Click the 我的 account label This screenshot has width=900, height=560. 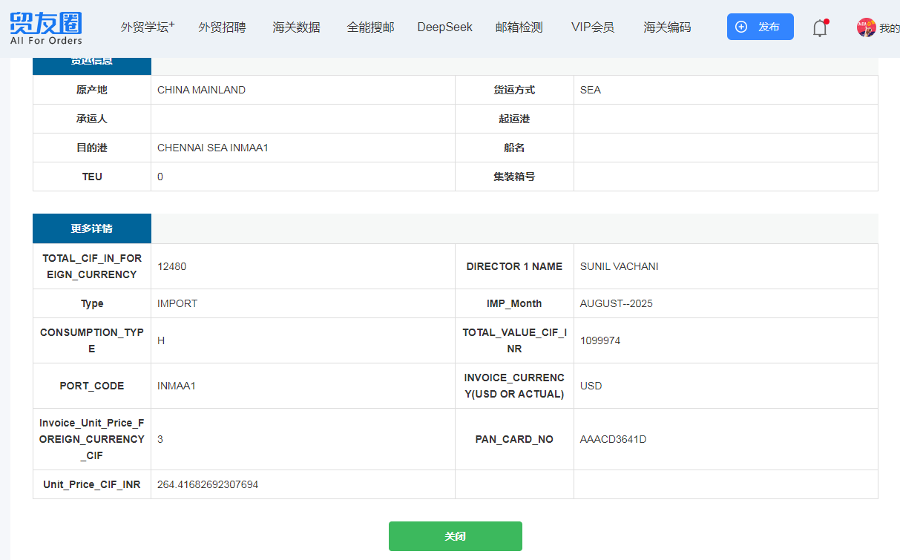coord(889,29)
